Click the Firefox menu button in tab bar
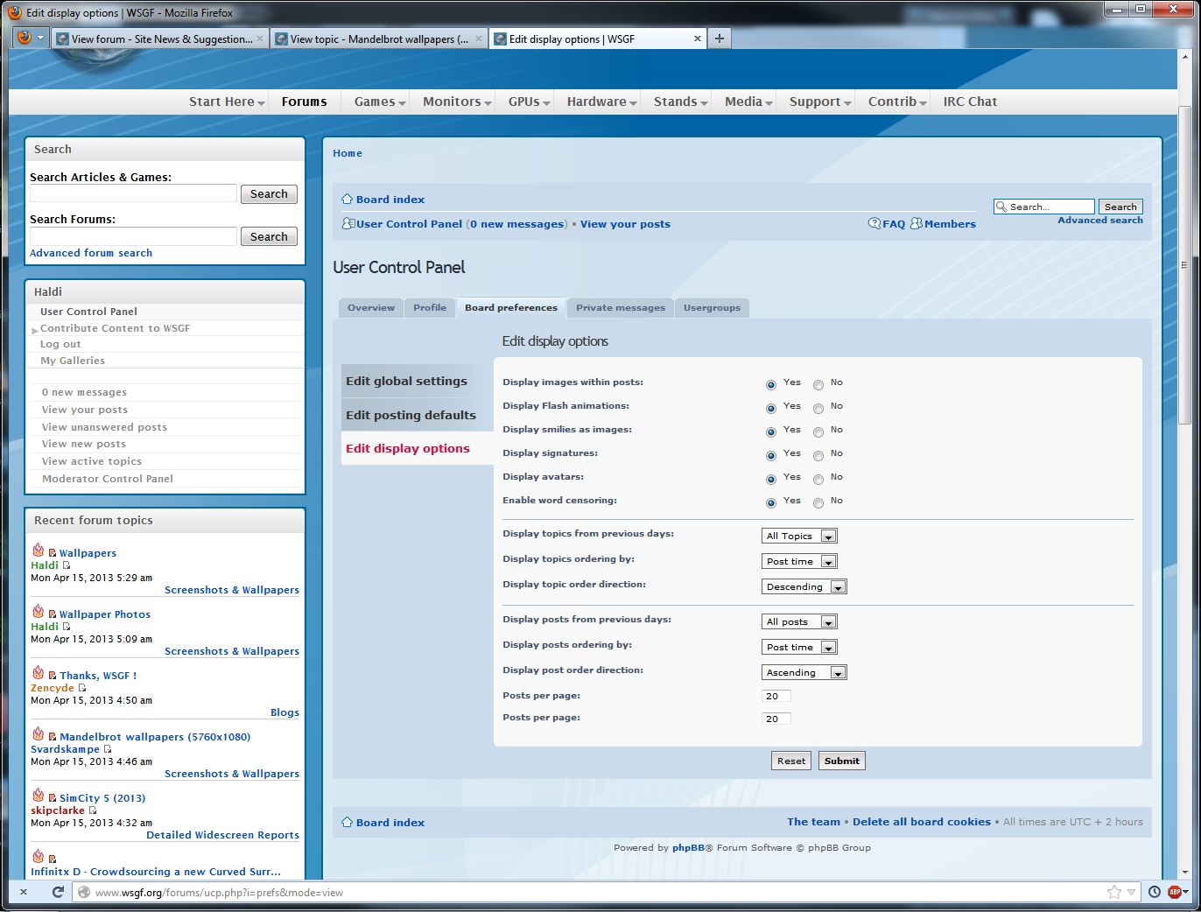This screenshot has height=912, width=1201. coord(30,38)
